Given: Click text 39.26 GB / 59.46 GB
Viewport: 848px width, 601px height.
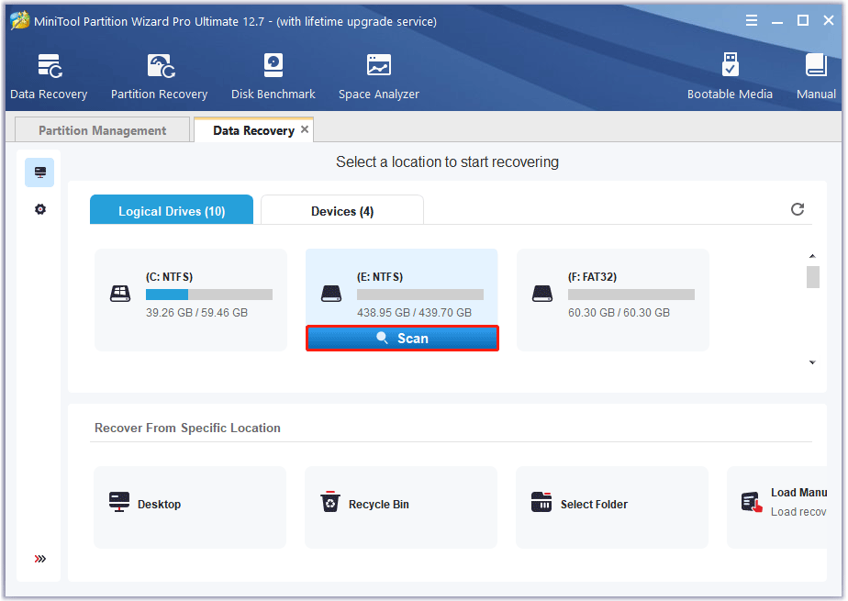Looking at the screenshot, I should pos(196,312).
